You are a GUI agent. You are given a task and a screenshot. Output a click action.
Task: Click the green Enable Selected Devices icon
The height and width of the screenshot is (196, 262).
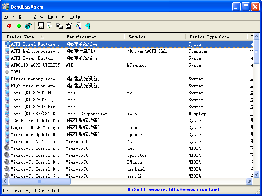point(19,26)
